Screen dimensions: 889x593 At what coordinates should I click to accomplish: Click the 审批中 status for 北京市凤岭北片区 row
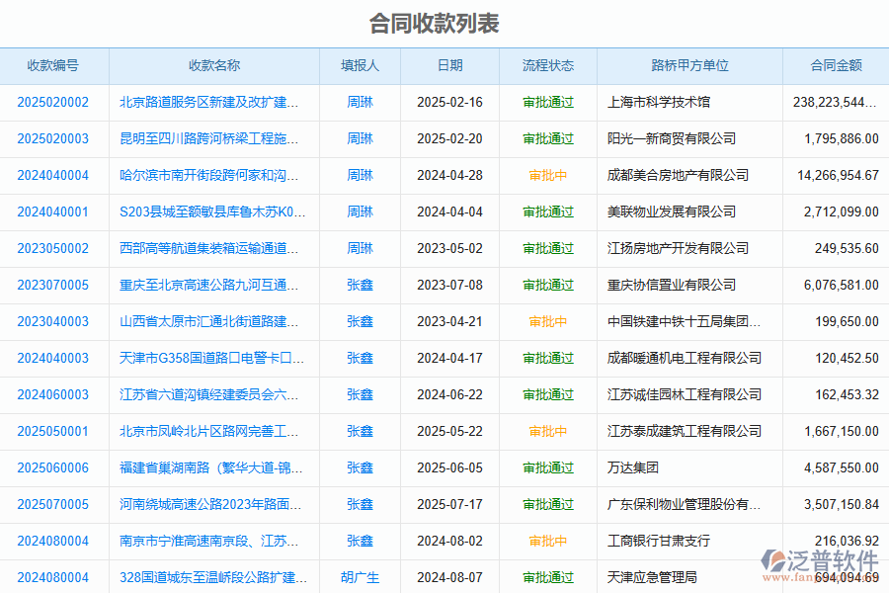point(548,431)
